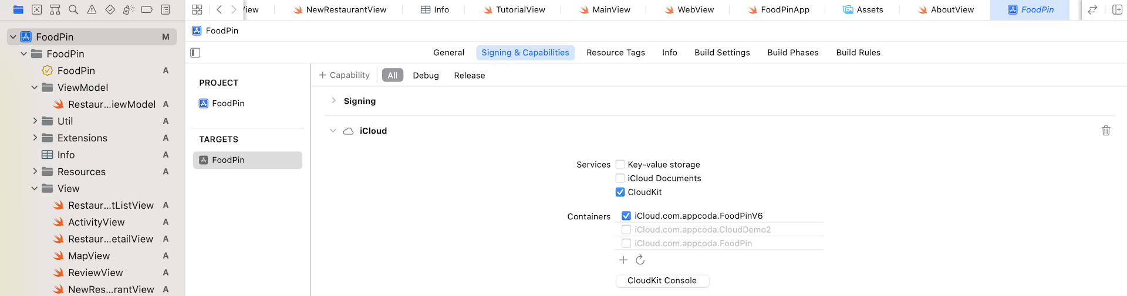Click the + Capability button

(344, 75)
